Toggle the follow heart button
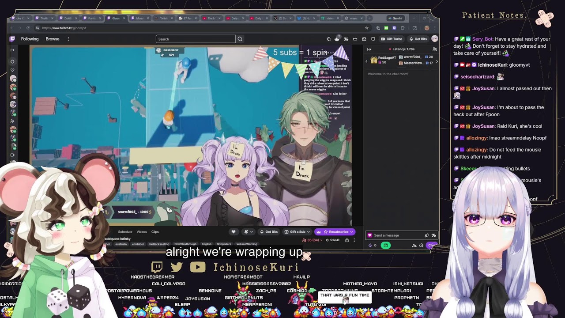The width and height of the screenshot is (565, 318). pos(234,232)
